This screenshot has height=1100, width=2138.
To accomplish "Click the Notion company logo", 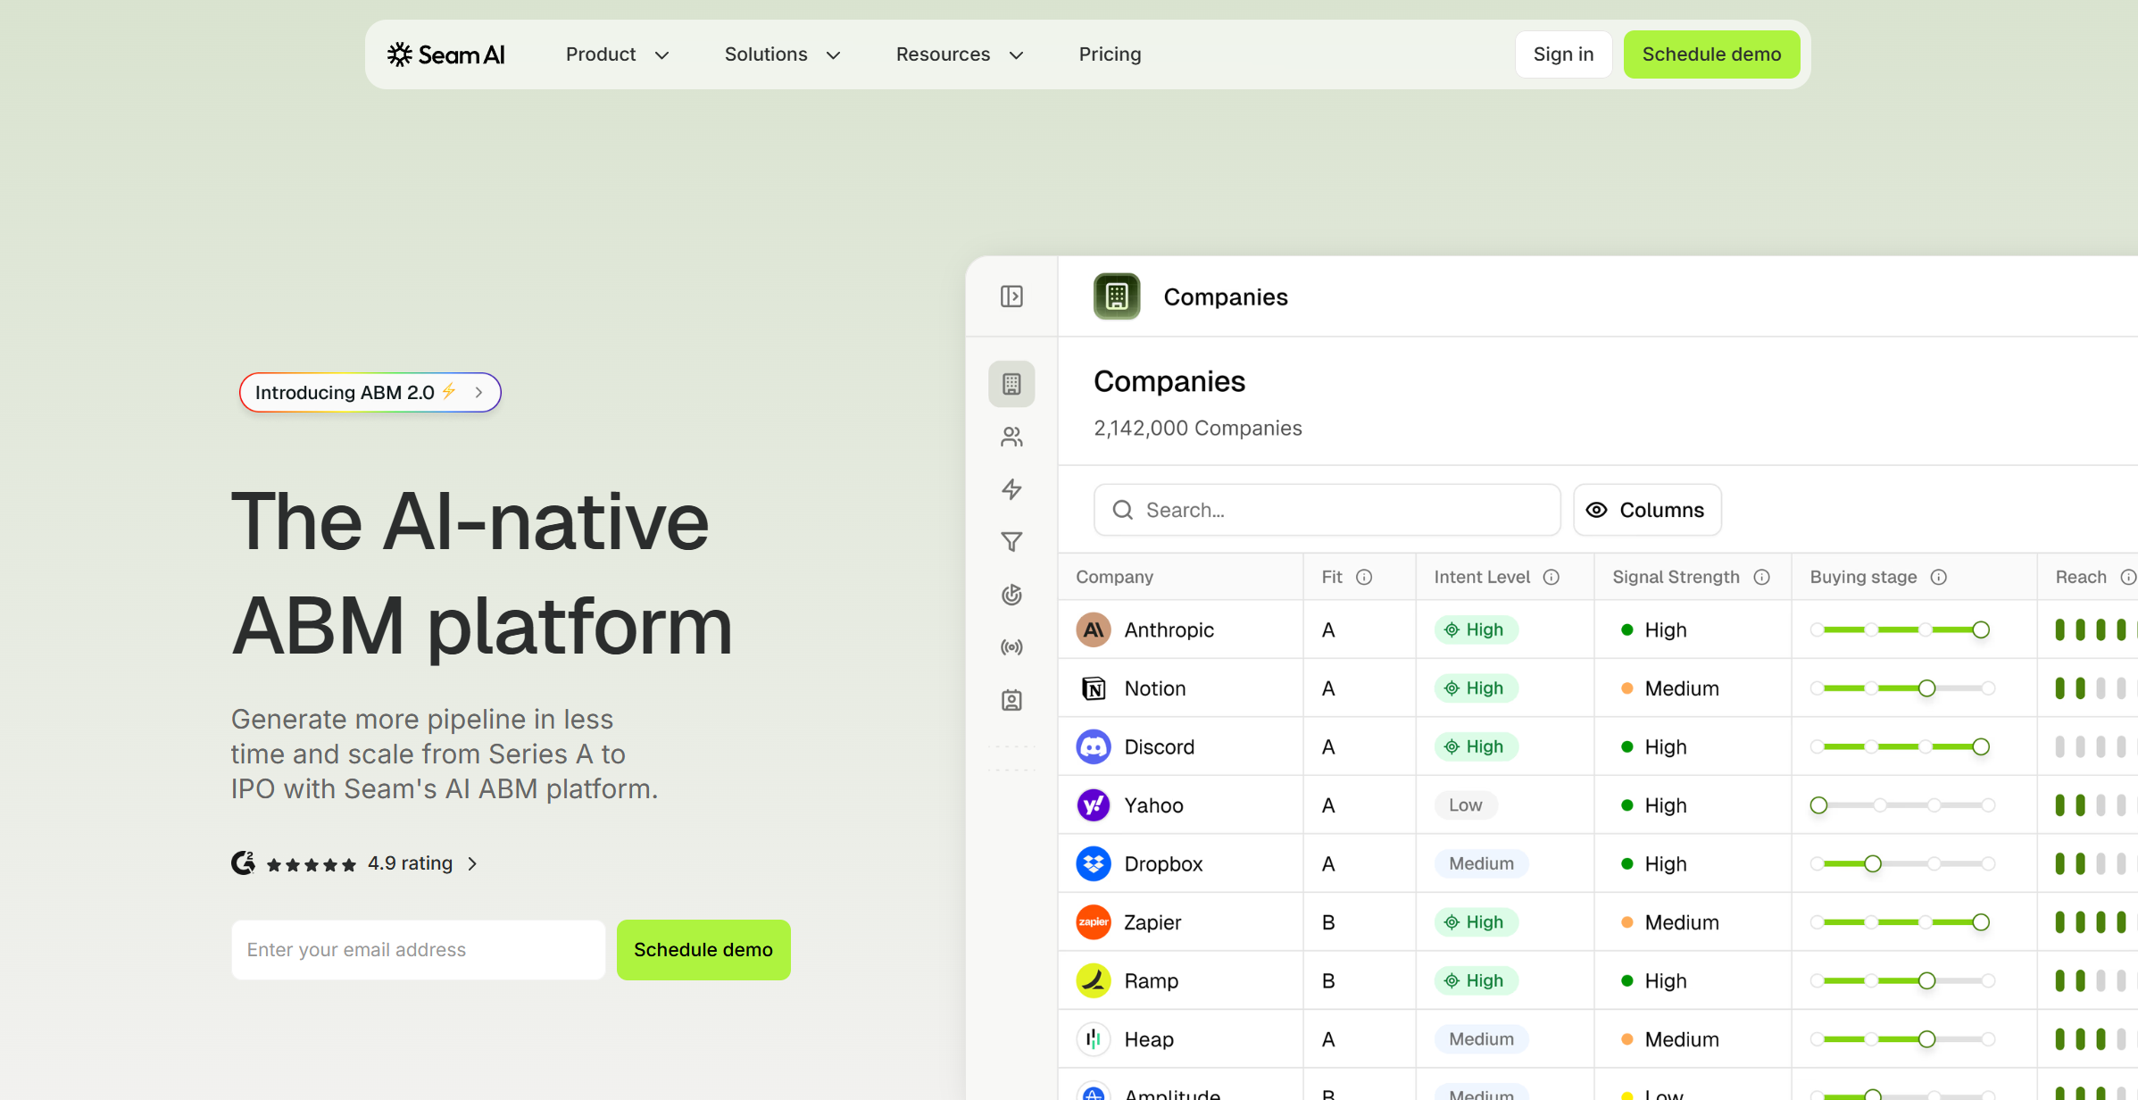I will tap(1094, 688).
